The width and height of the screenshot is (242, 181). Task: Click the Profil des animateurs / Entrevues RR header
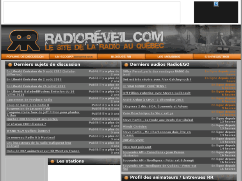[x=179, y=178]
